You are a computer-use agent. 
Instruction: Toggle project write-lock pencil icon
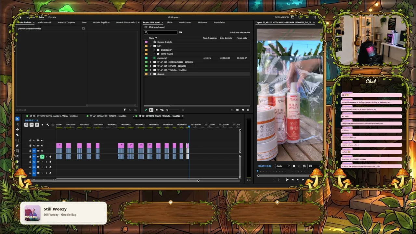point(146,110)
